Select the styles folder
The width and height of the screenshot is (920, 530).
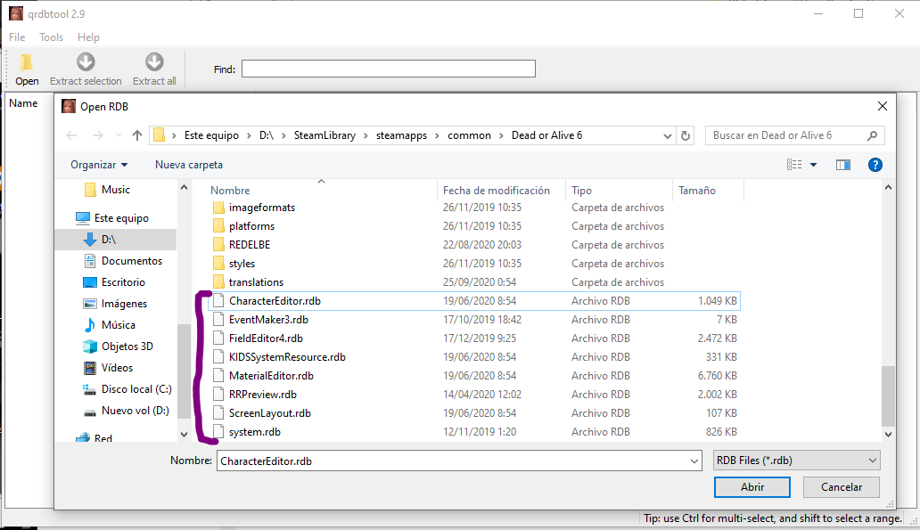(242, 264)
